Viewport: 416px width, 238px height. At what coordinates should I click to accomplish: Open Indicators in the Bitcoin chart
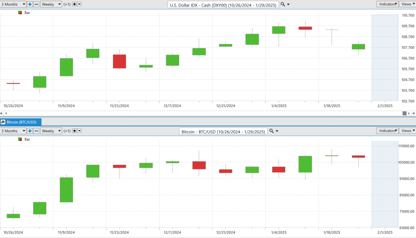pos(387,131)
